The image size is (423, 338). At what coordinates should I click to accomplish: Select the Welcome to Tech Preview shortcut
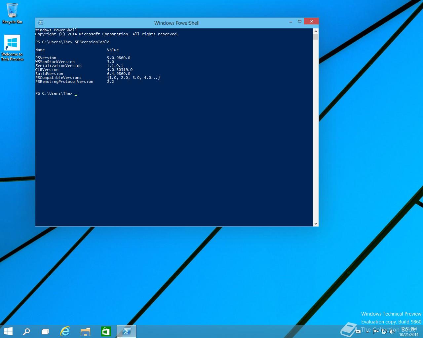(12, 48)
